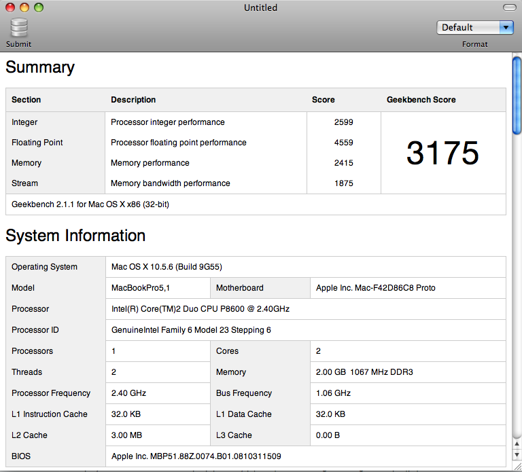Click the Floating Point score 4559
The height and width of the screenshot is (472, 522).
343,143
